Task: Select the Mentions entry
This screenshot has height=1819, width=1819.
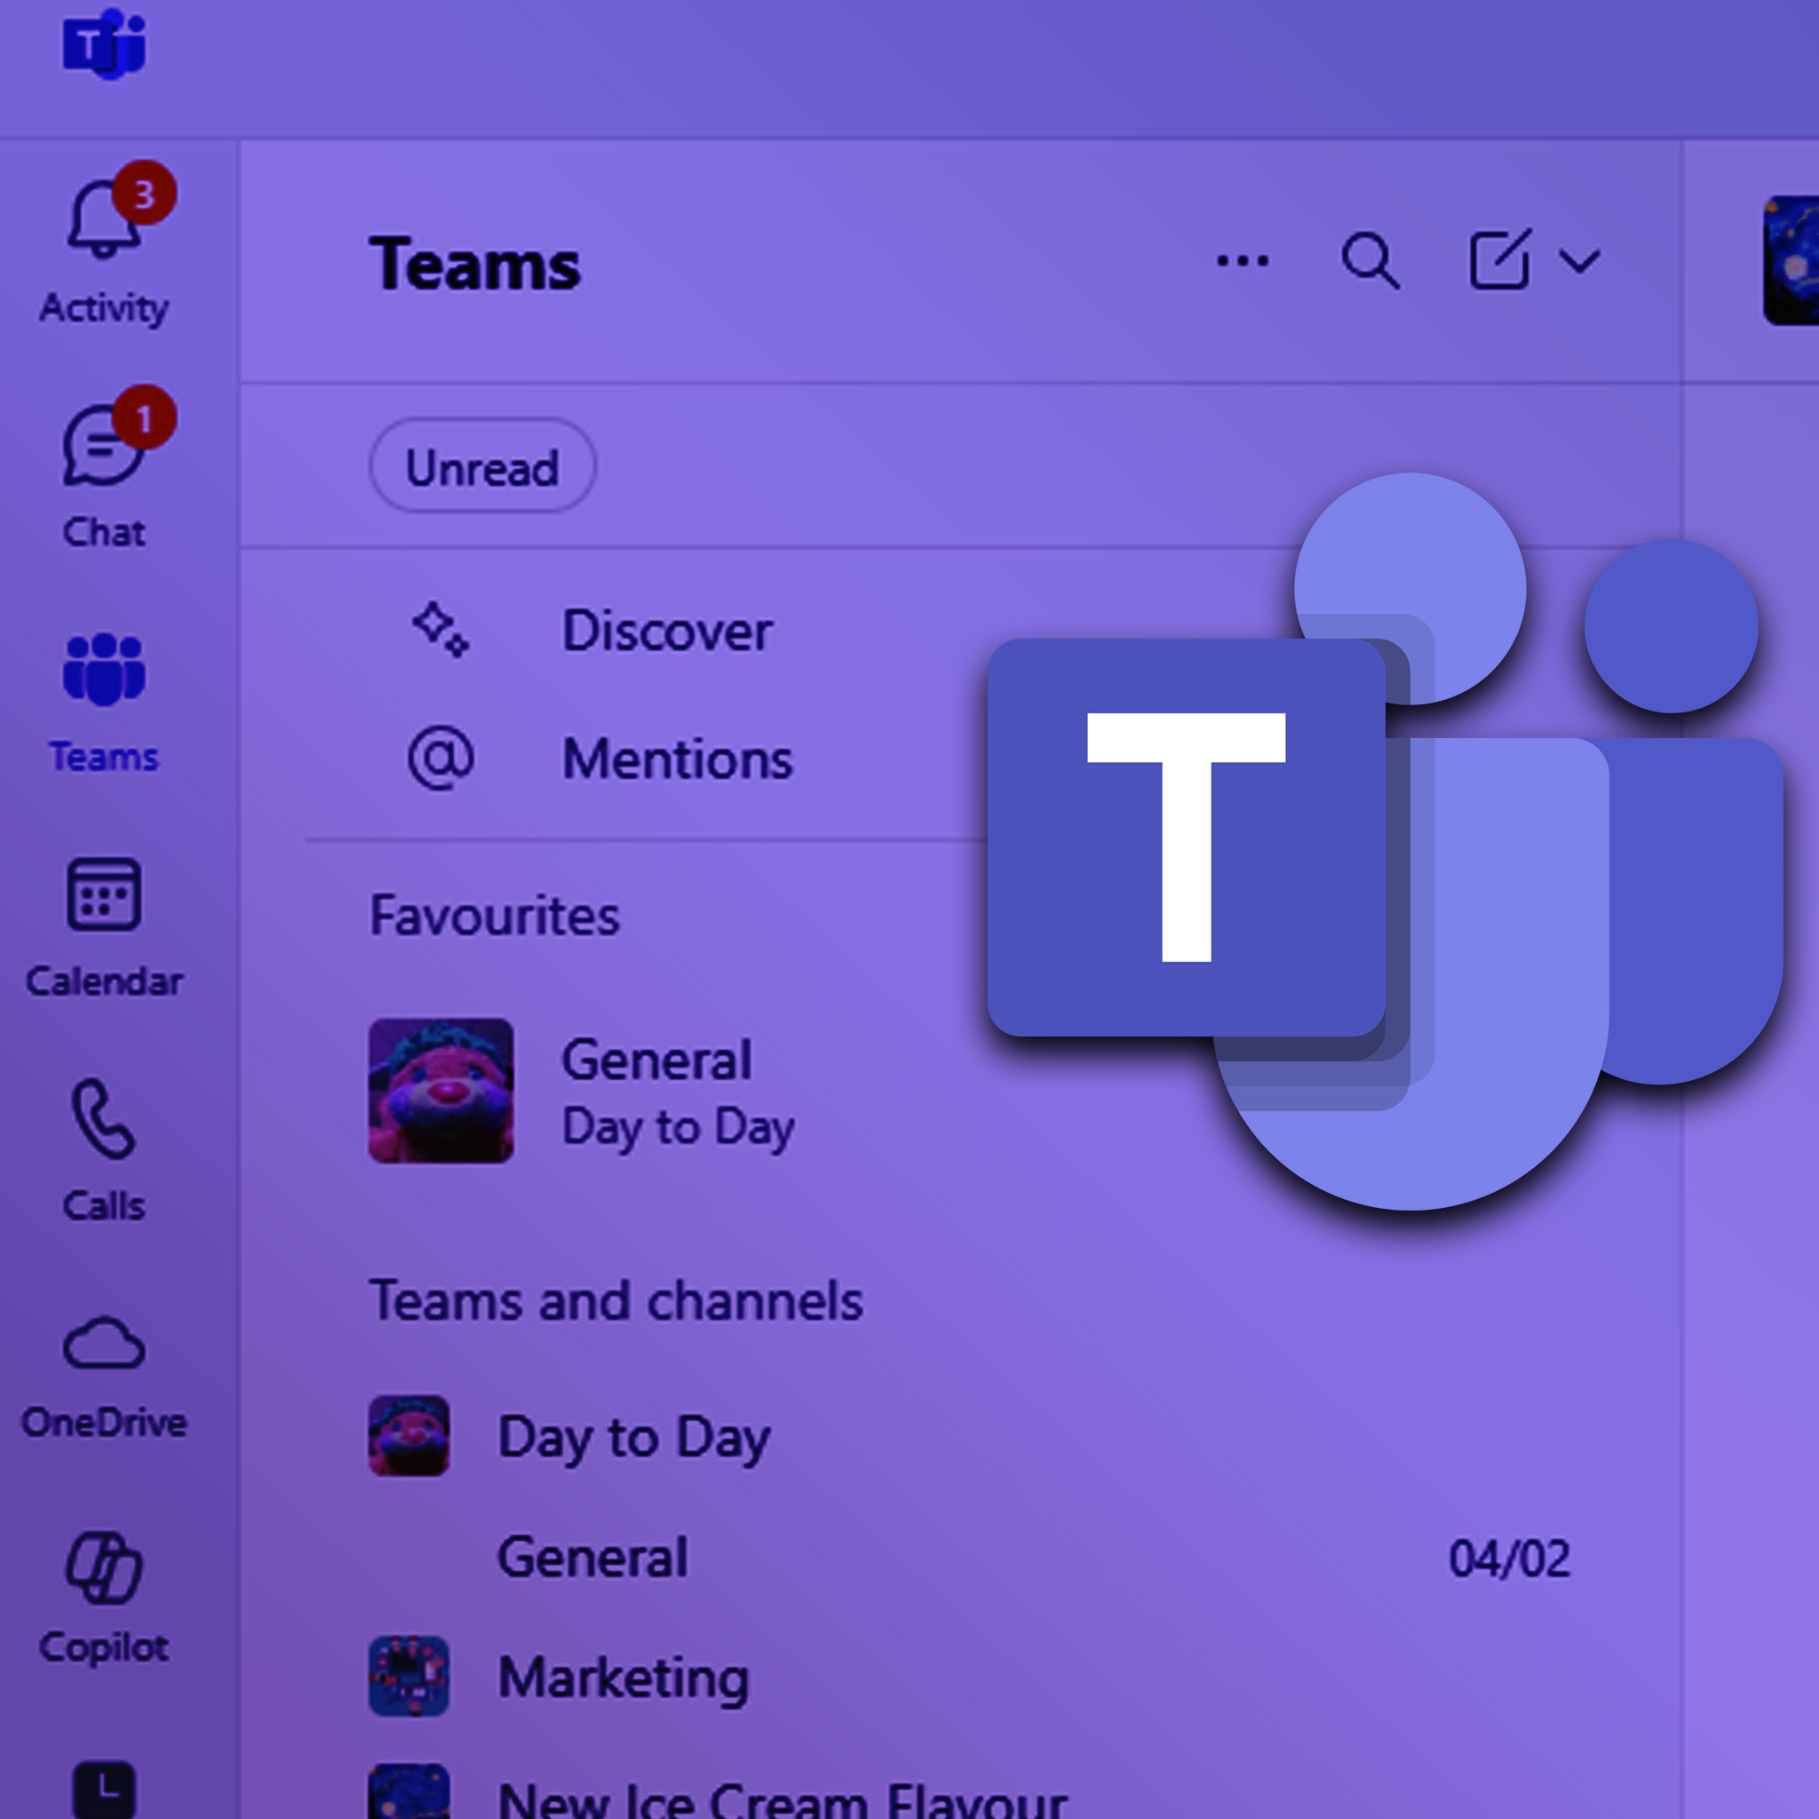Action: (x=678, y=759)
